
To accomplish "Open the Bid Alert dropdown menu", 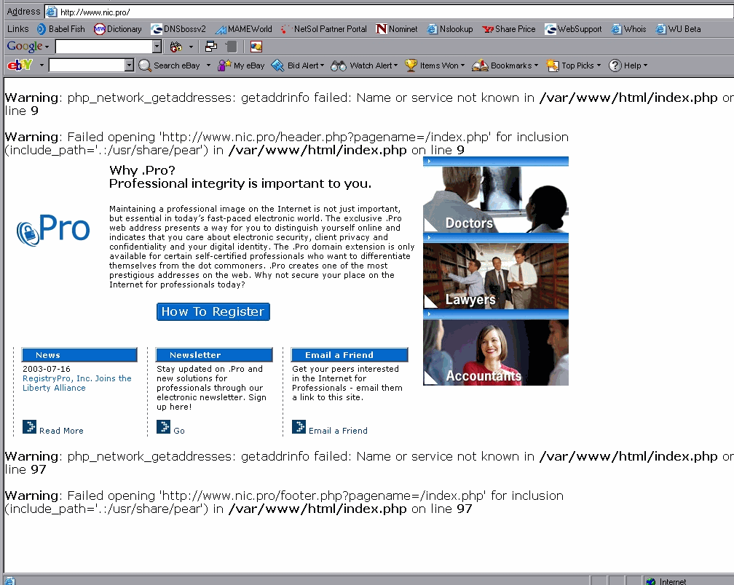I will tap(298, 65).
